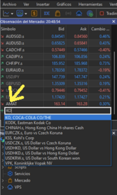Select USDCZK.s US Dollar vs Czech Koruna
Viewport: 117px width, 195px height.
(58, 143)
